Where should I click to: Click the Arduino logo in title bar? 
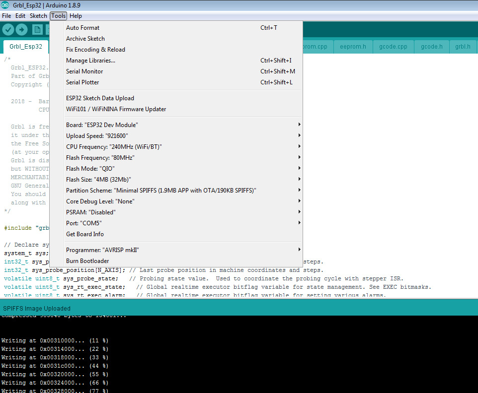[5, 5]
